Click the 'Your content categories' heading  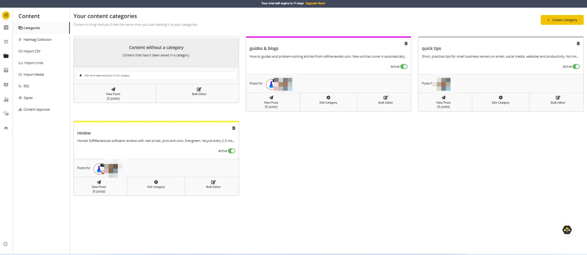[x=105, y=16]
